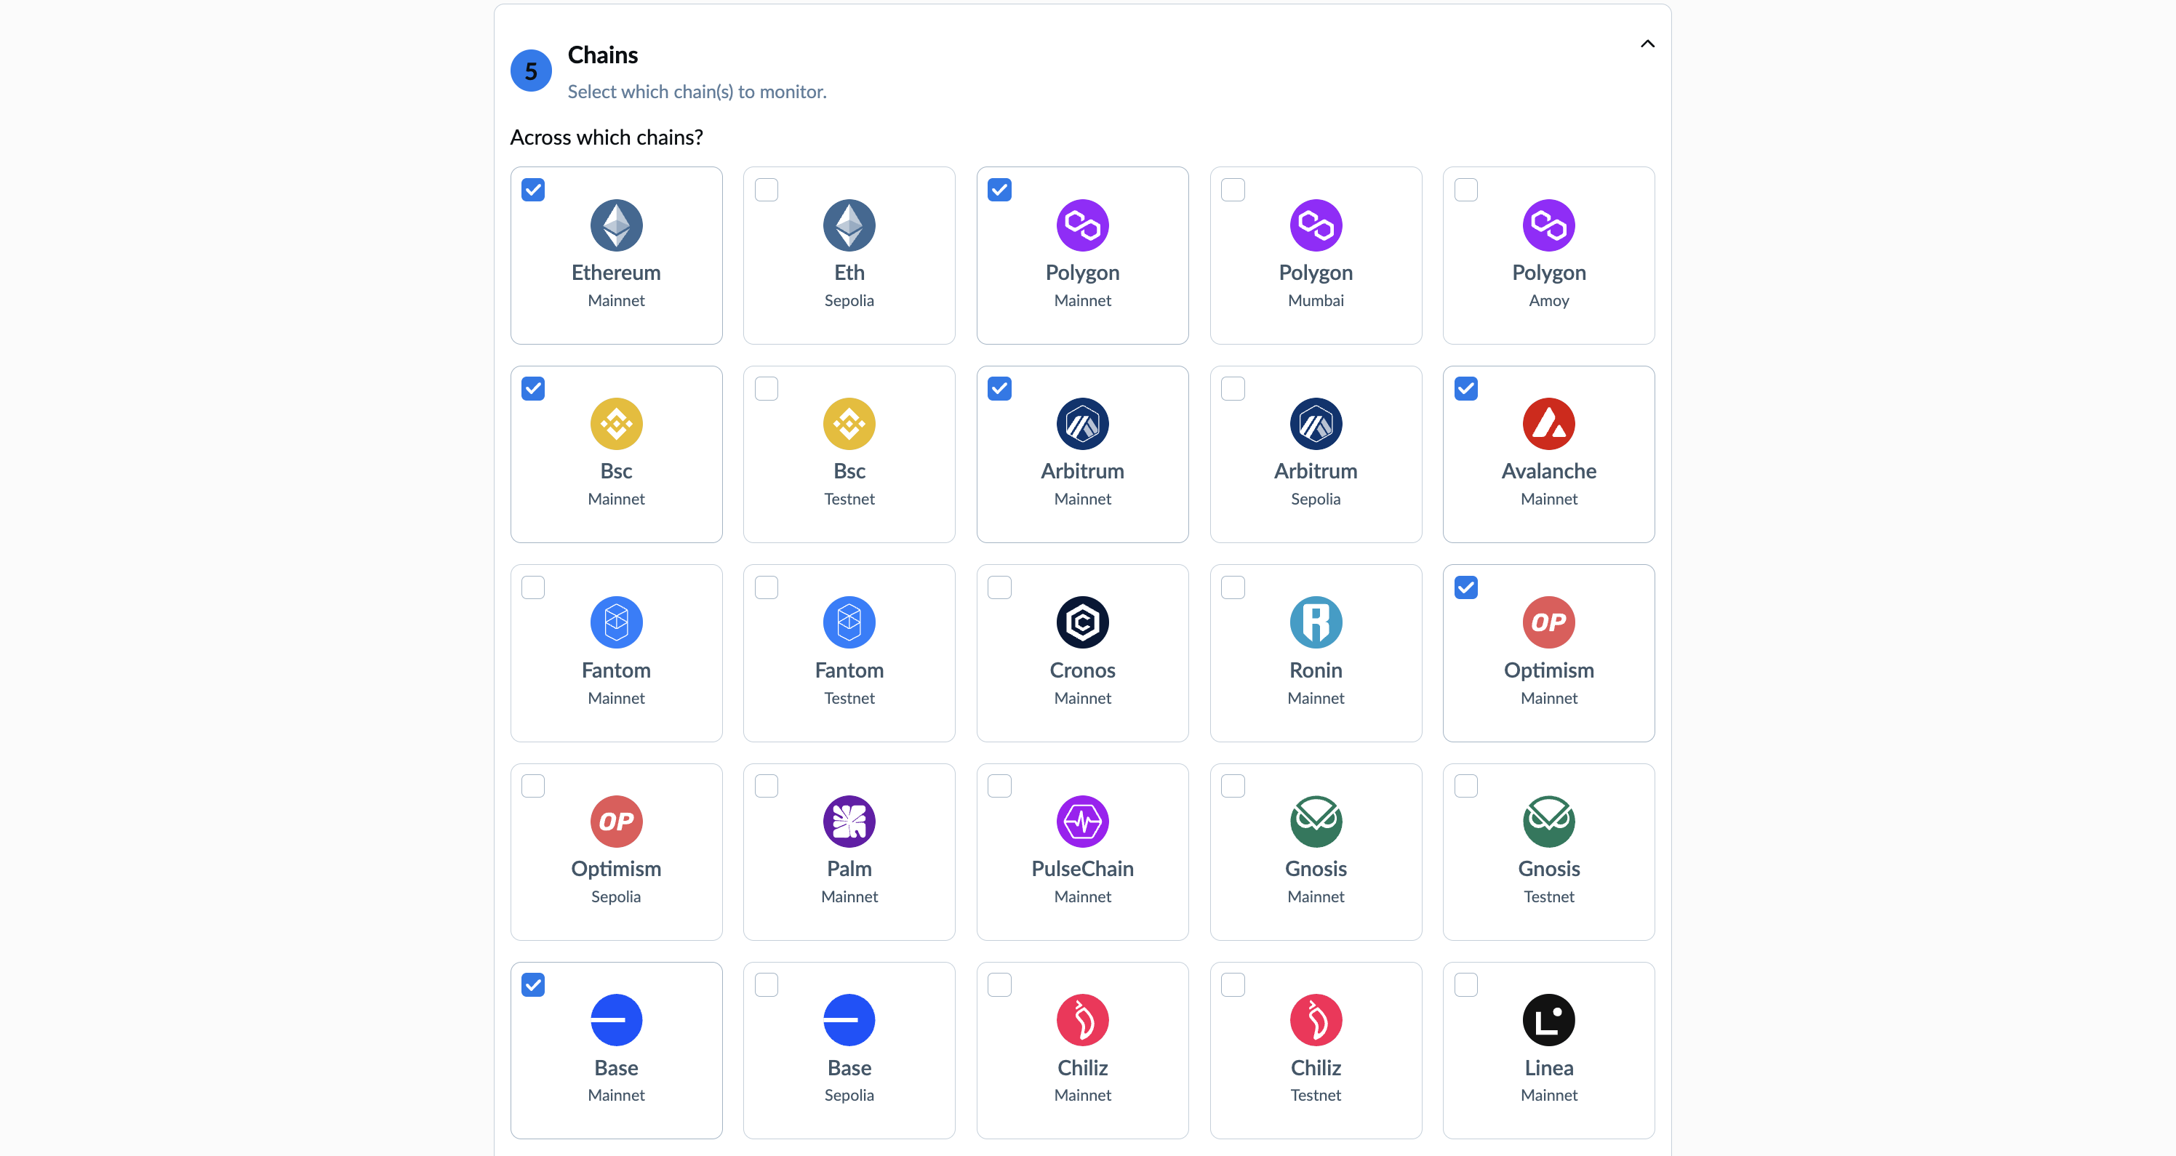The image size is (2176, 1156).
Task: Uncheck the Base Mainnet checkbox
Action: [533, 984]
